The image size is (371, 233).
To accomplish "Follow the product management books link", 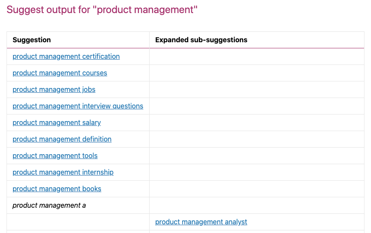I will click(x=57, y=189).
